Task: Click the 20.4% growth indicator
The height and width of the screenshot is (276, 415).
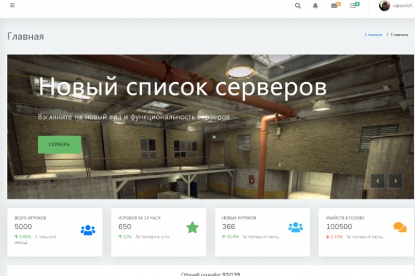Action: tap(231, 237)
